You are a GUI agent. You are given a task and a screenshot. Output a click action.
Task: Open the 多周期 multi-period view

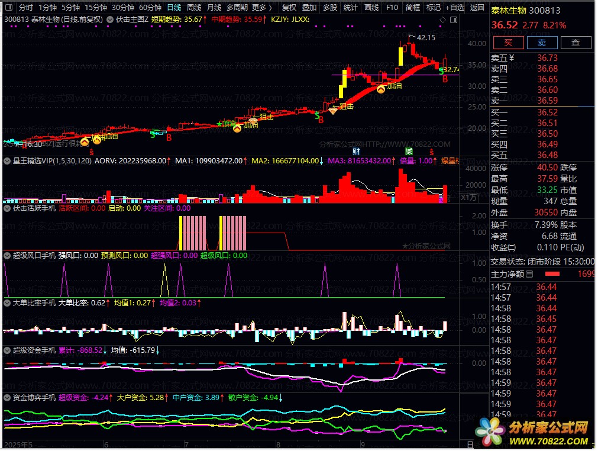point(237,7)
